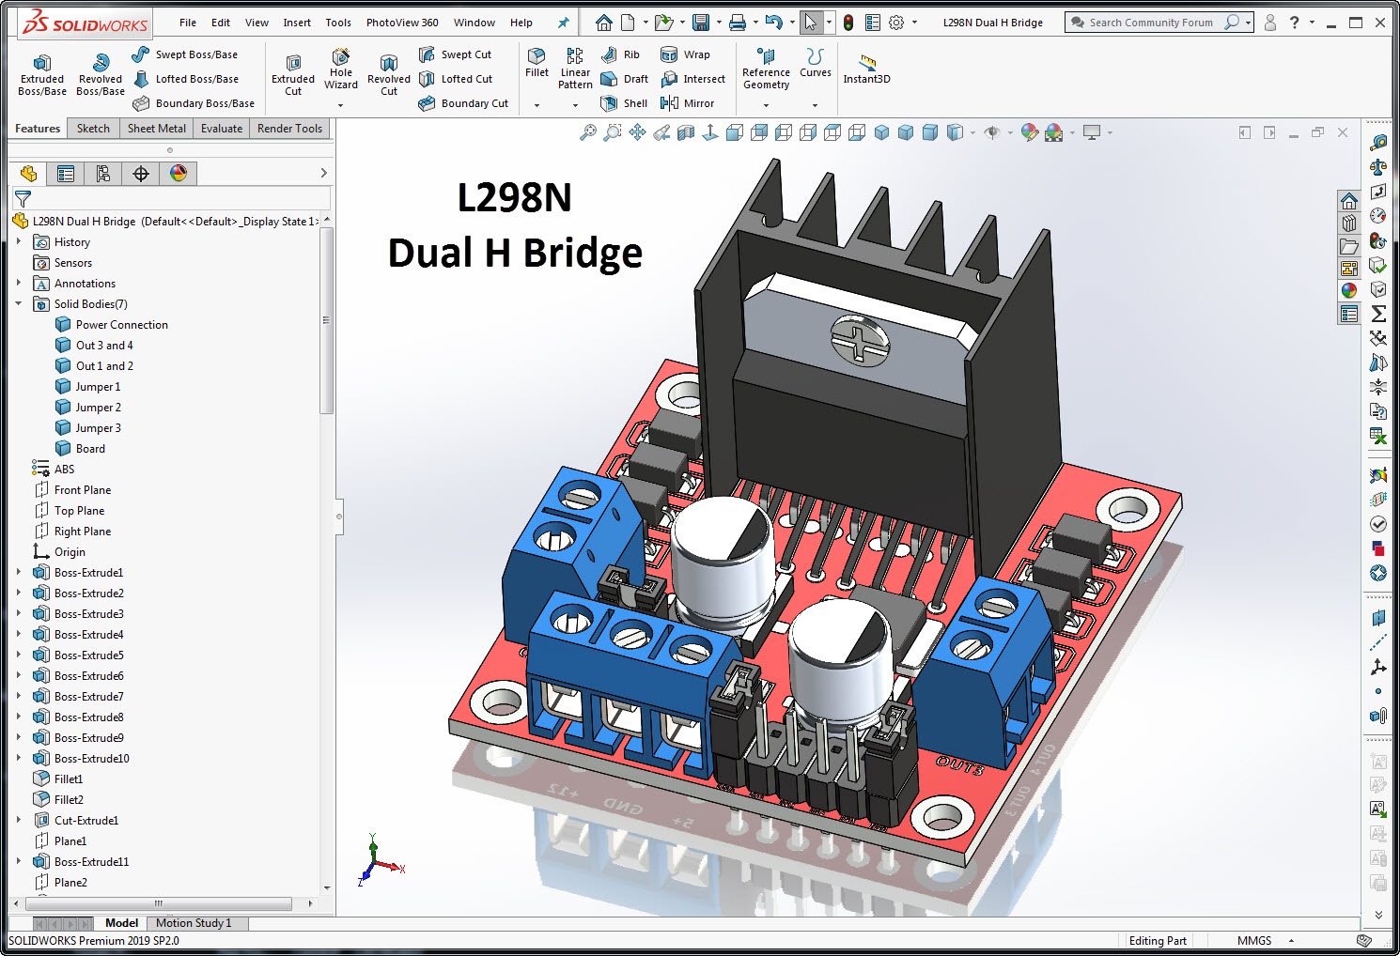Screen dimensions: 1400x956
Task: Click the feature tree vertical scrollbar
Action: 327,319
